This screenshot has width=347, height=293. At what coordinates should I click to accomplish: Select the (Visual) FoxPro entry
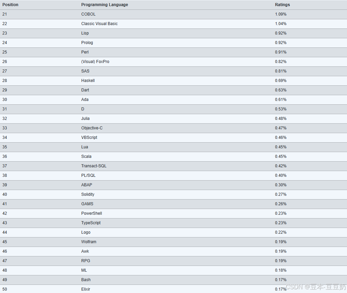click(x=95, y=62)
